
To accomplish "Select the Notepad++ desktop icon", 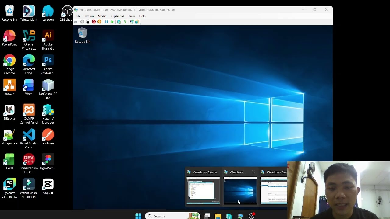I will 9,137.
